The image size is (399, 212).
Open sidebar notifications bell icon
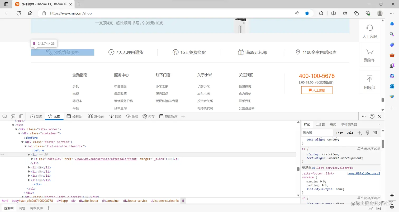click(392, 24)
